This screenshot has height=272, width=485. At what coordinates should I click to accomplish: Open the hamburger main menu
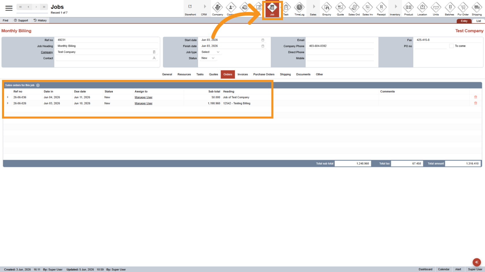[x=9, y=8]
